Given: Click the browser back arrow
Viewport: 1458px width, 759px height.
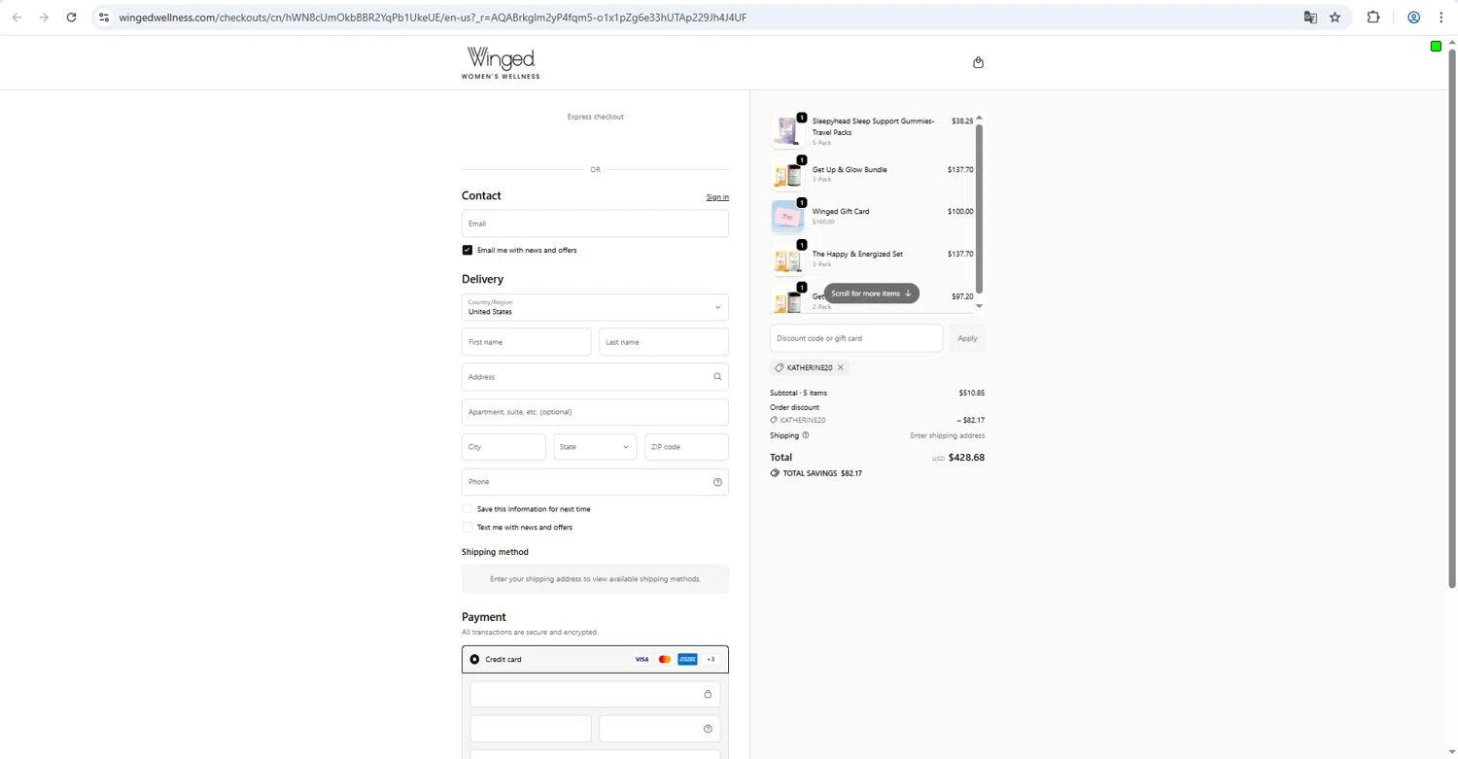Looking at the screenshot, I should coord(17,17).
